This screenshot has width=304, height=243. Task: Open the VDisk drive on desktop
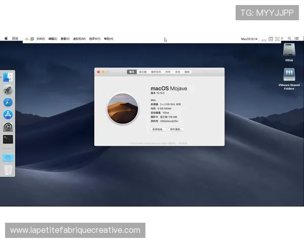[x=289, y=51]
